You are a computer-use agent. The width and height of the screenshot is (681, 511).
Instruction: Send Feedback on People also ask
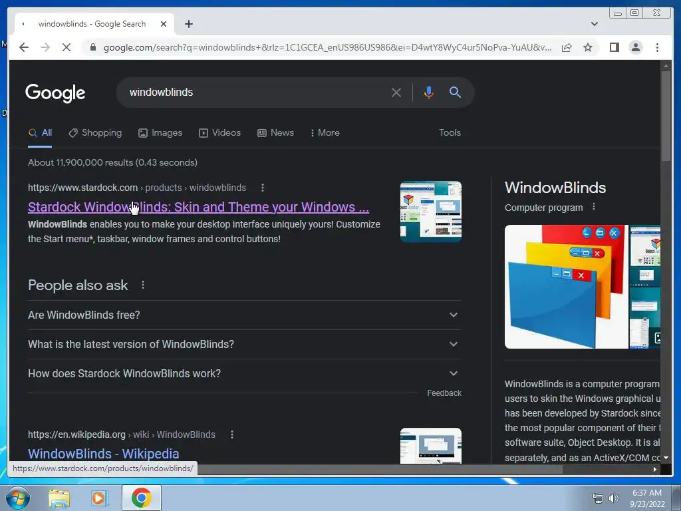tap(444, 393)
